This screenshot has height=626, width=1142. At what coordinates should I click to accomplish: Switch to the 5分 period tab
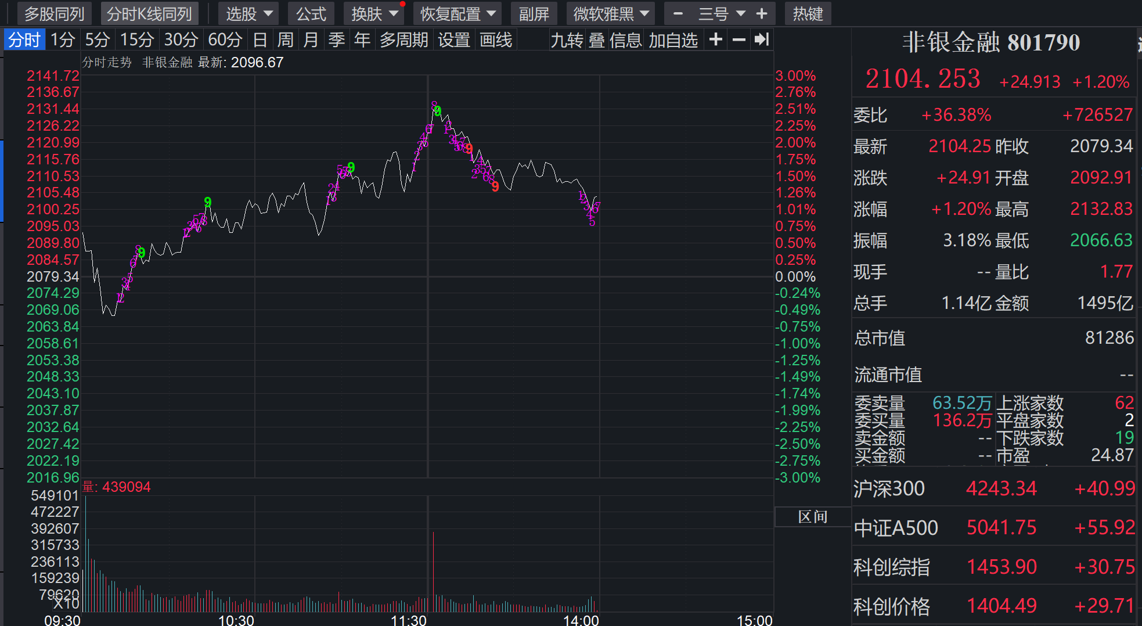click(98, 39)
